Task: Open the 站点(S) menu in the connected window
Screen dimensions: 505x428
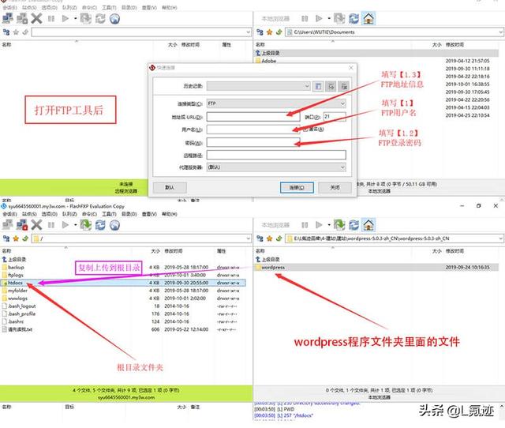Action: 29,214
